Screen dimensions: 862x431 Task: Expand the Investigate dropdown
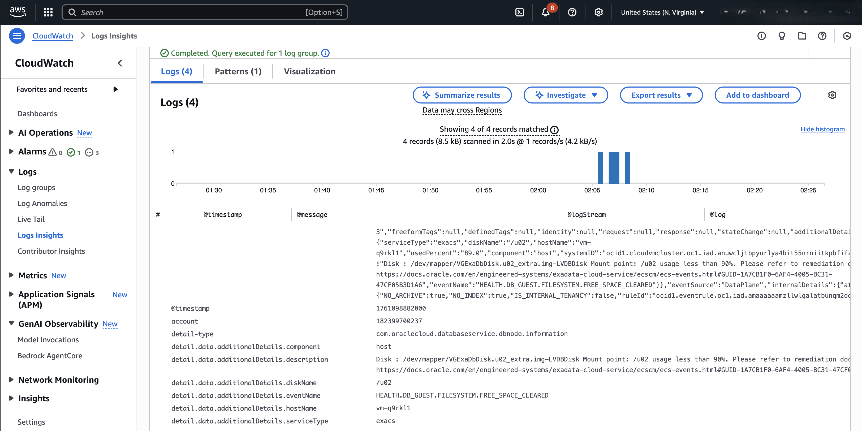tap(566, 95)
